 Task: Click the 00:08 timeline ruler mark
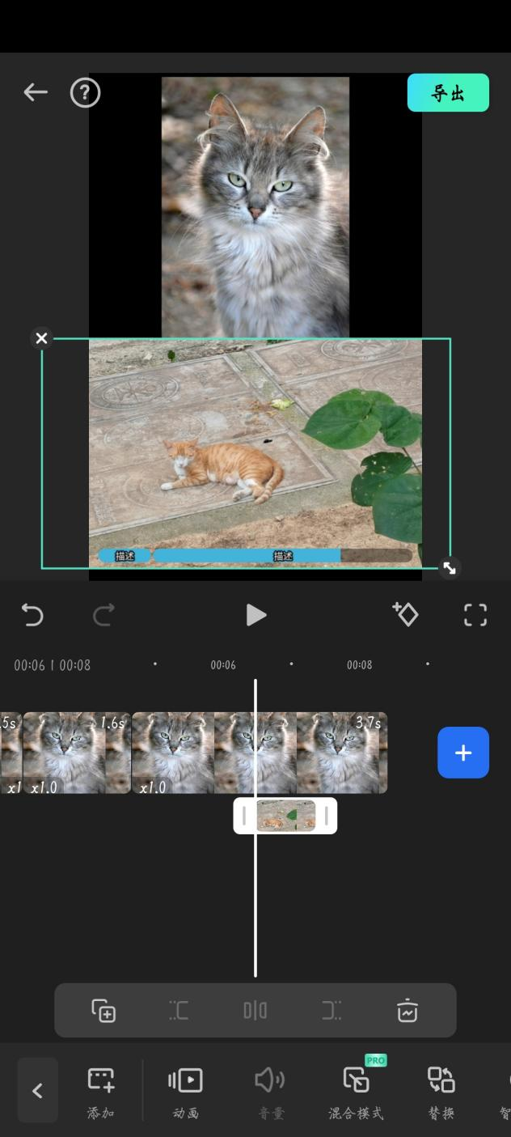(360, 665)
